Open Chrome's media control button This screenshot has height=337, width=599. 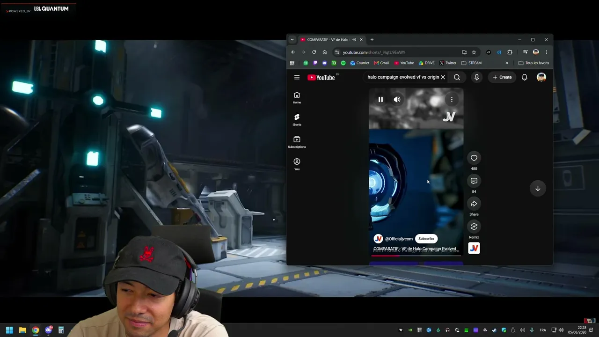pyautogui.click(x=525, y=52)
